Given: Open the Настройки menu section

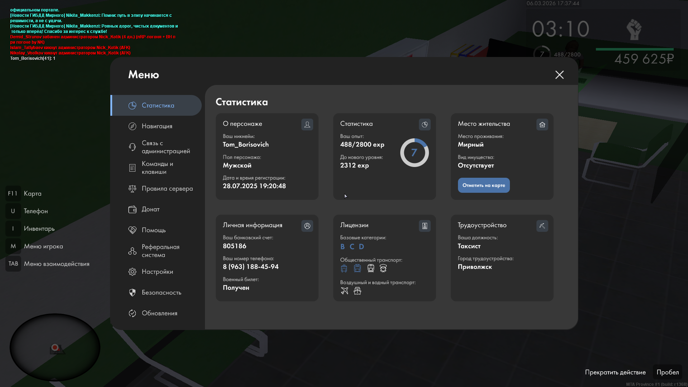Looking at the screenshot, I should pyautogui.click(x=157, y=272).
